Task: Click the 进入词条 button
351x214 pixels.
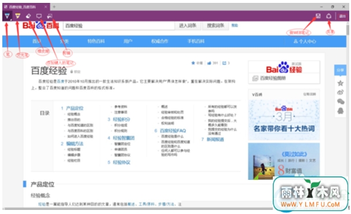Action: tap(188, 25)
